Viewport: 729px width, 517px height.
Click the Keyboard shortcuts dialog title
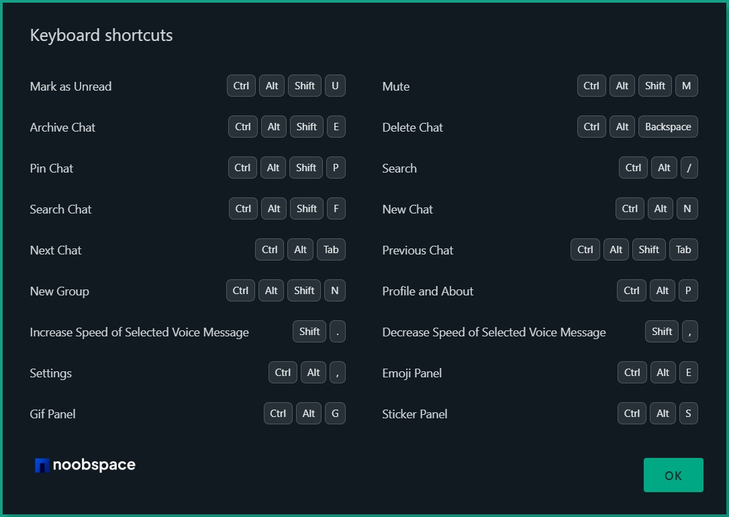coord(101,35)
